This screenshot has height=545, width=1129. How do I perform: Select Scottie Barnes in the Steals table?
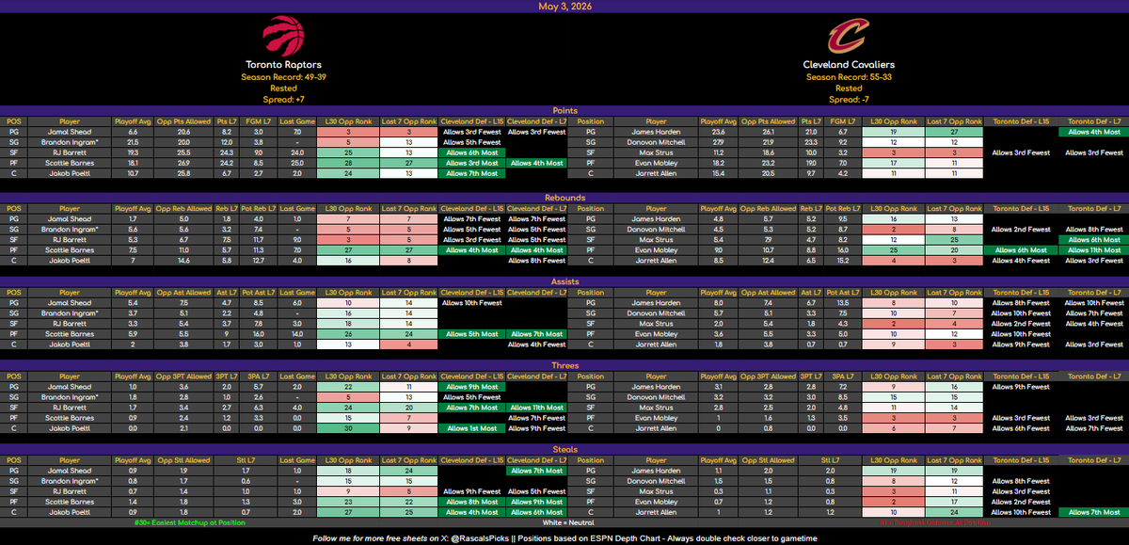pyautogui.click(x=70, y=503)
